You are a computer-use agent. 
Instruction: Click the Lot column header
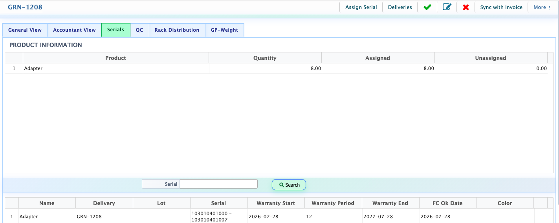pos(161,203)
